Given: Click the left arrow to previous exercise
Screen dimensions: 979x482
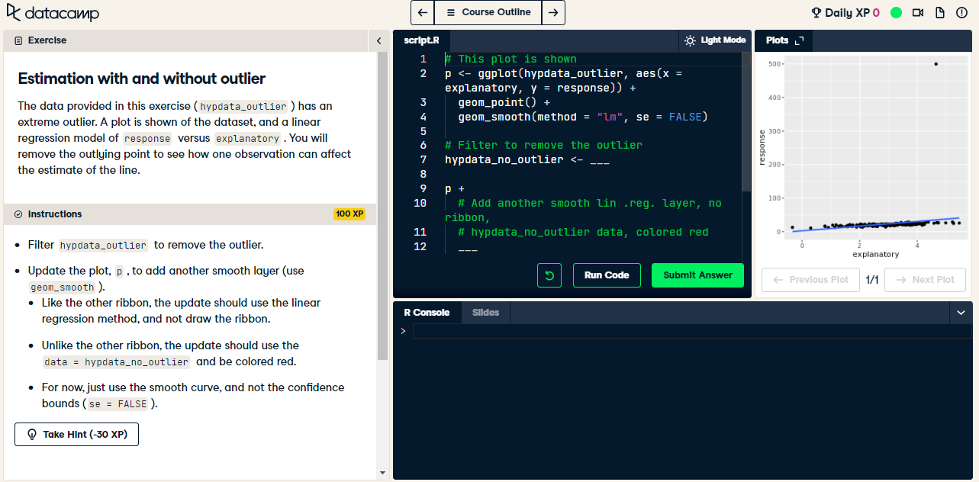Looking at the screenshot, I should click(x=422, y=12).
